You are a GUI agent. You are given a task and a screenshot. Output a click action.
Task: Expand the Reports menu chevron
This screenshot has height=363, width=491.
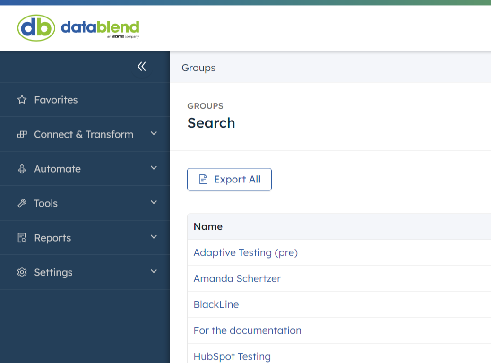pos(154,237)
